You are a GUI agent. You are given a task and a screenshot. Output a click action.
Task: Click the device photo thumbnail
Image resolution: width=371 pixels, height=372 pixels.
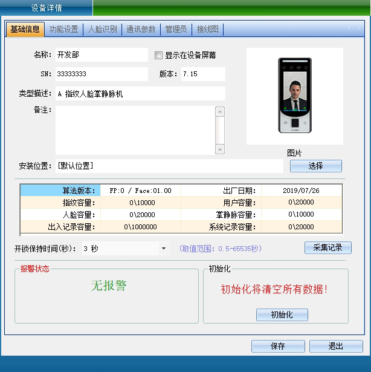(x=294, y=95)
